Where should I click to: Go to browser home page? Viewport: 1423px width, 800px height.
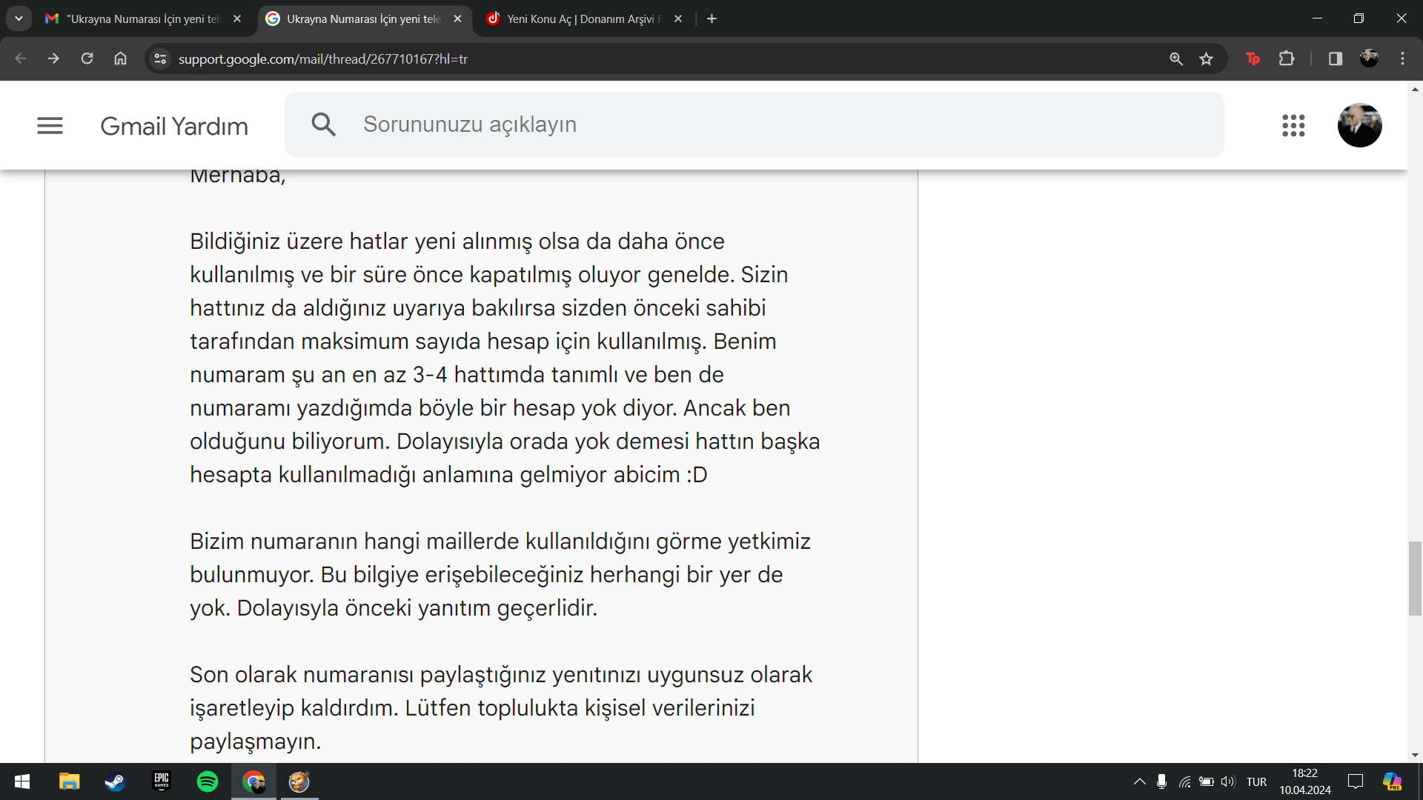[120, 59]
